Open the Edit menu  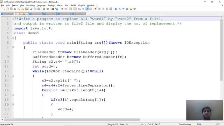point(8,6)
